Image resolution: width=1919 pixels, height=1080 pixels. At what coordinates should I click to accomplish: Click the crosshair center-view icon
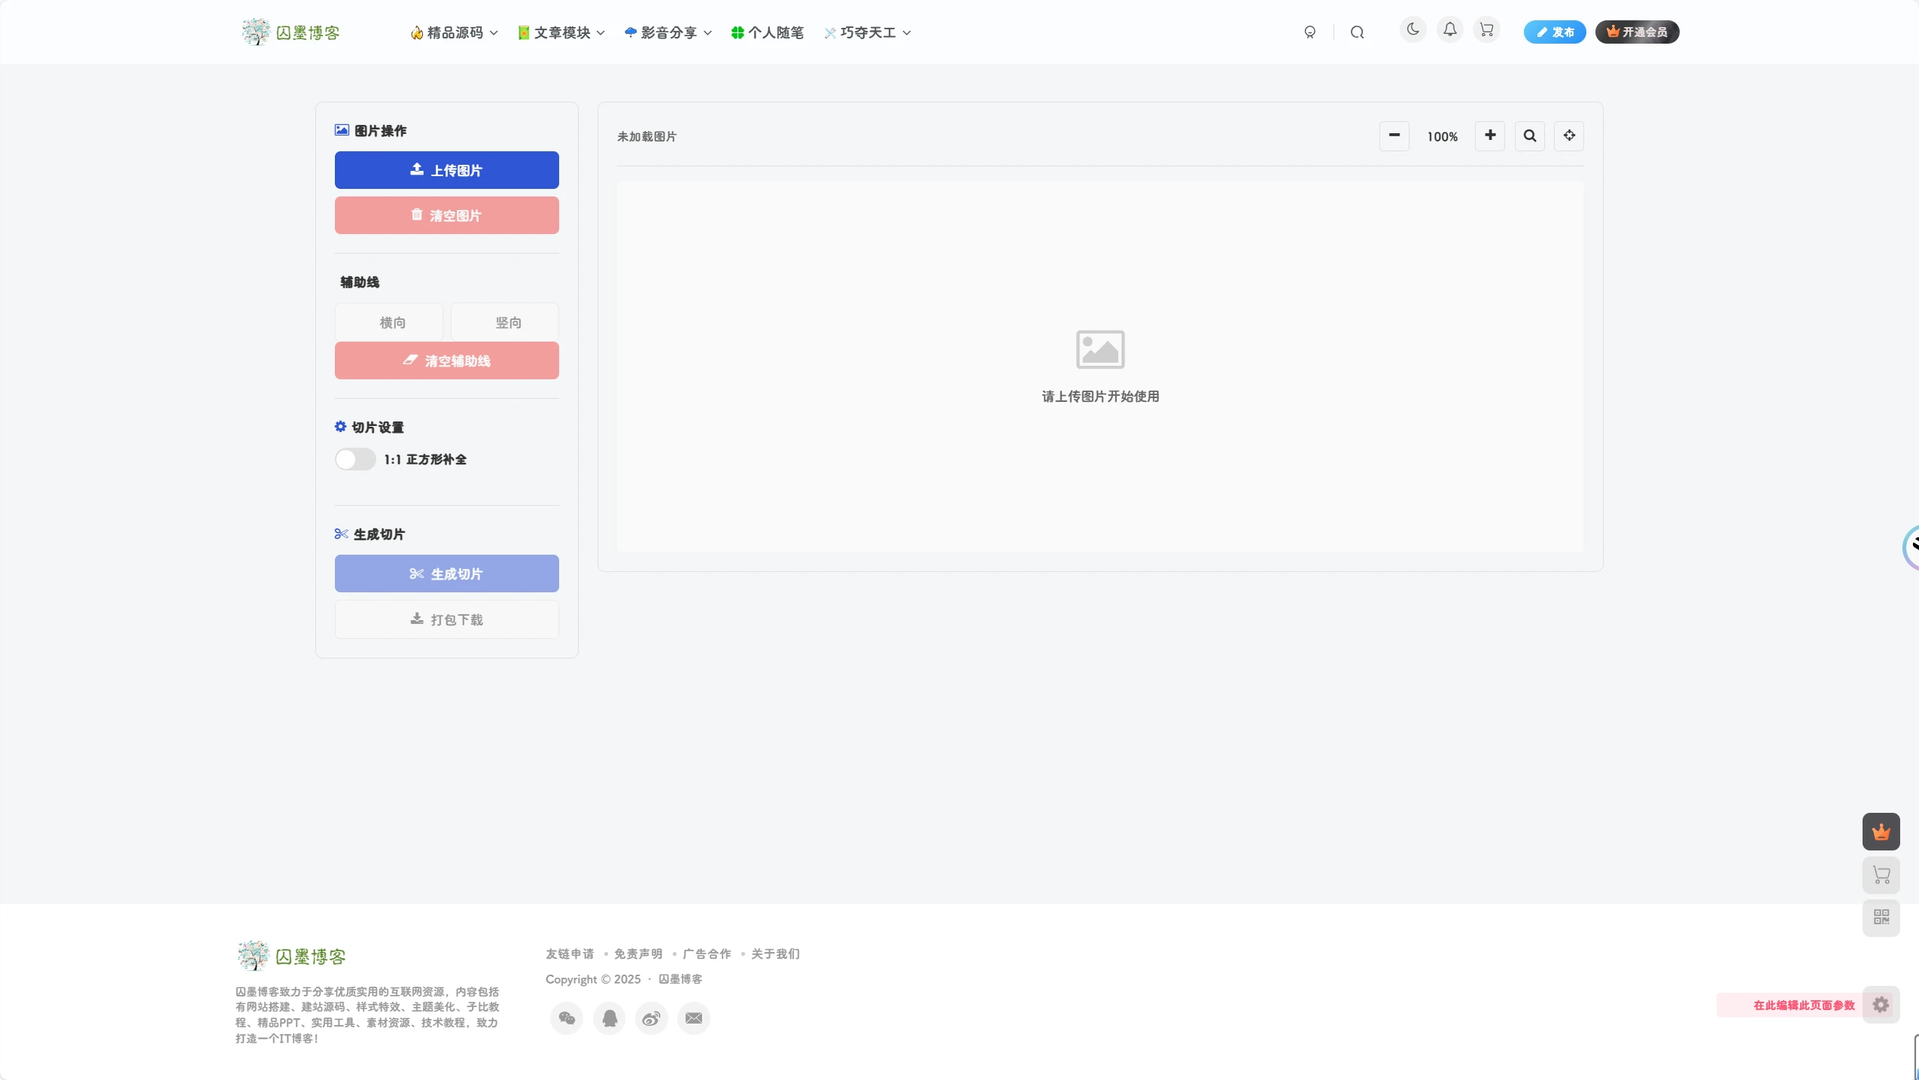(1568, 136)
